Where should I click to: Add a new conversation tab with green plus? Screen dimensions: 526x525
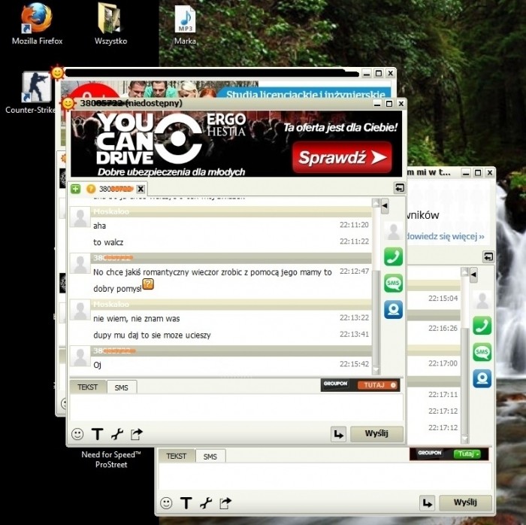75,188
